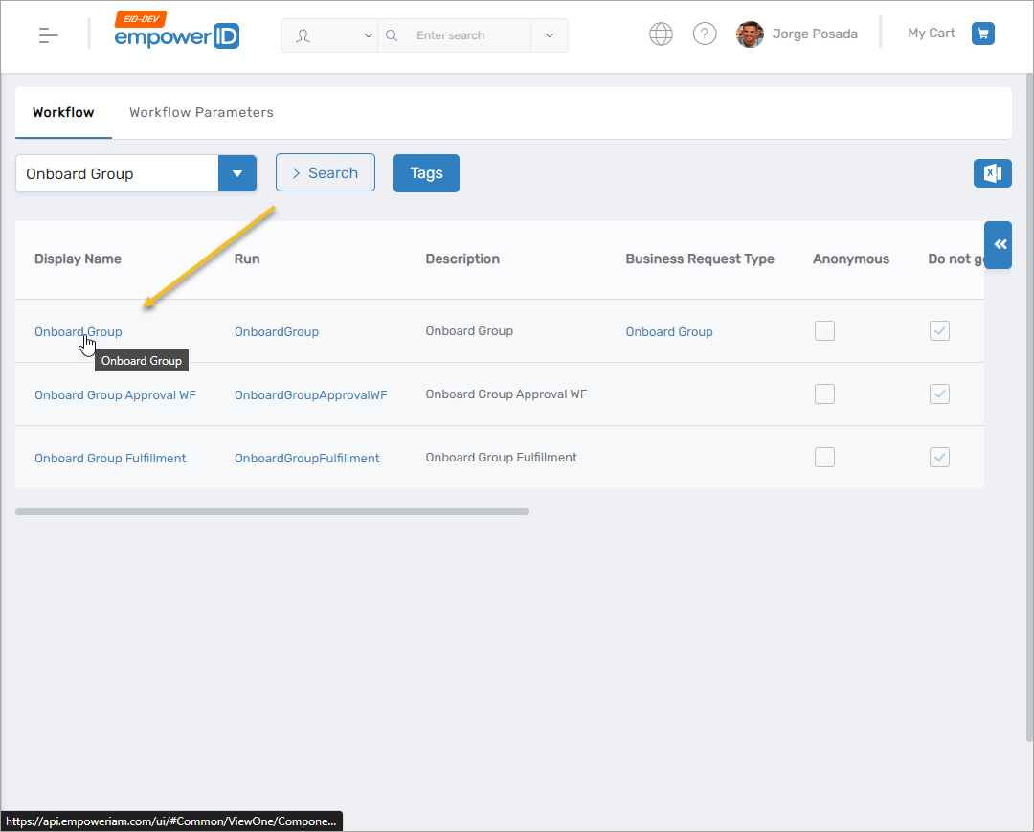Toggle the Anonymous checkbox for Onboard Group Approval WF

pyautogui.click(x=824, y=394)
